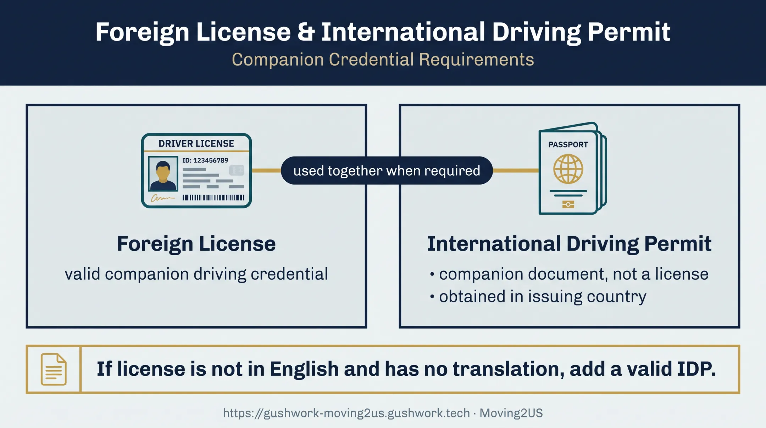Click the signature on the license card
The image size is (766, 428).
point(163,198)
